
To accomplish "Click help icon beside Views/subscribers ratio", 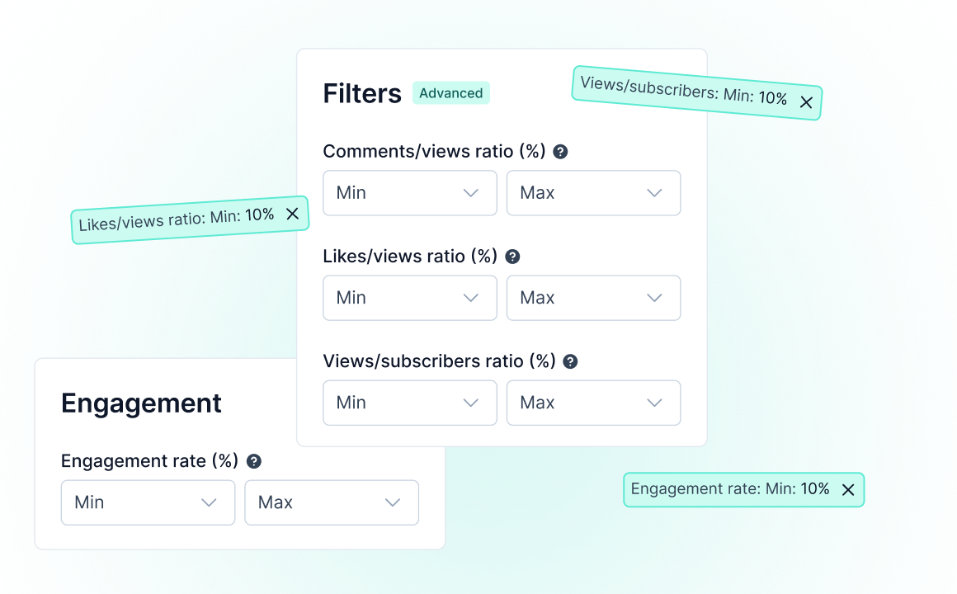I will click(570, 361).
